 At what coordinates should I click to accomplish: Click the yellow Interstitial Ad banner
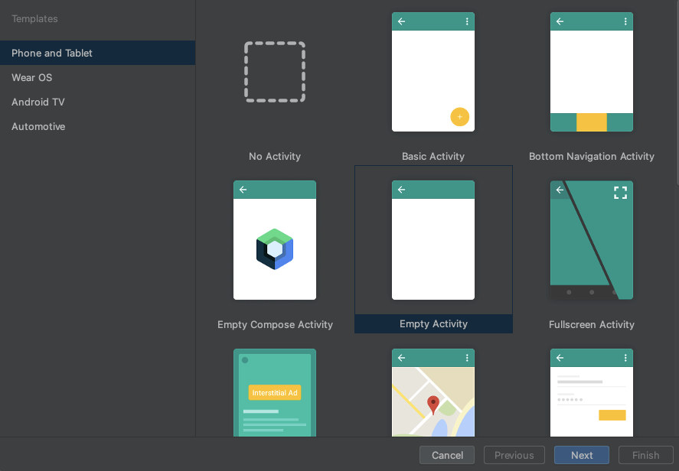click(x=275, y=392)
